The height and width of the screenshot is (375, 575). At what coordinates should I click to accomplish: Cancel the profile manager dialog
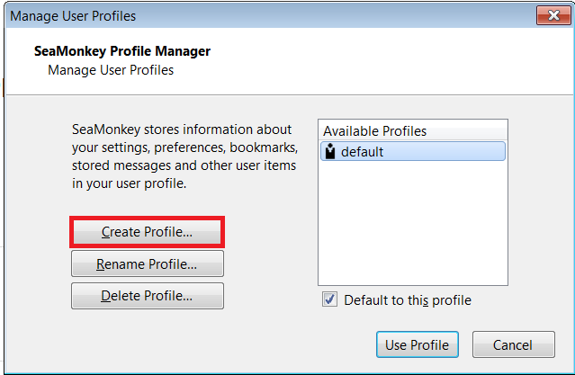pyautogui.click(x=514, y=344)
